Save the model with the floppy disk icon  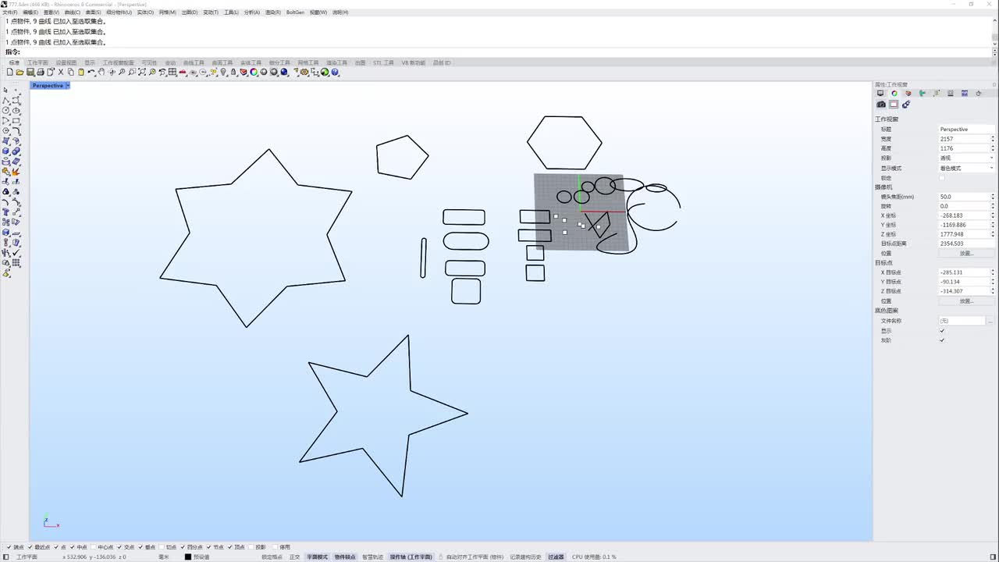point(30,72)
